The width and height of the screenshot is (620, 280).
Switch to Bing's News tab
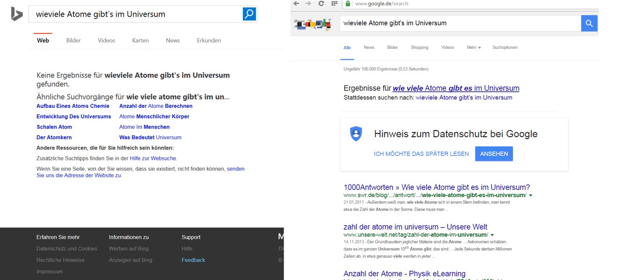173,40
